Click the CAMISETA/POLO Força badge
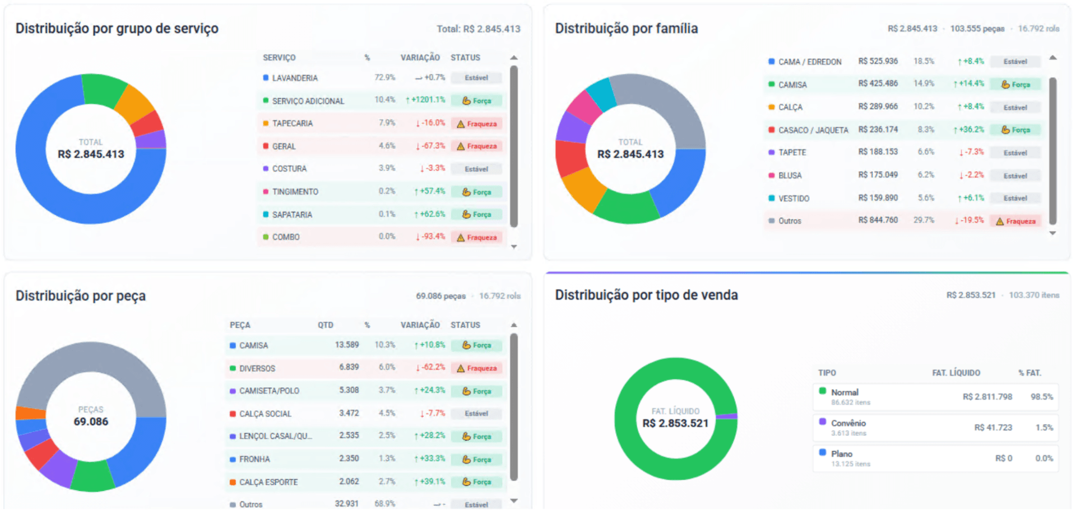 pyautogui.click(x=476, y=391)
